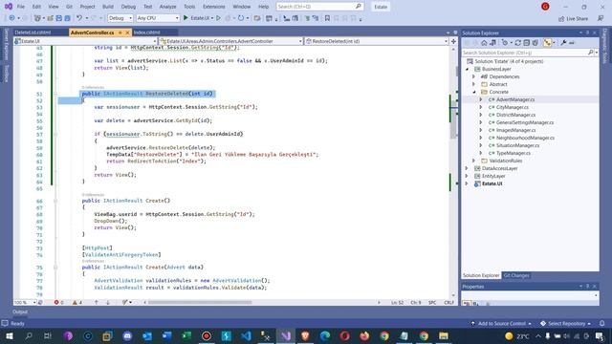612x344 pixels.
Task: Click Select Repository in status bar
Action: pyautogui.click(x=566, y=323)
